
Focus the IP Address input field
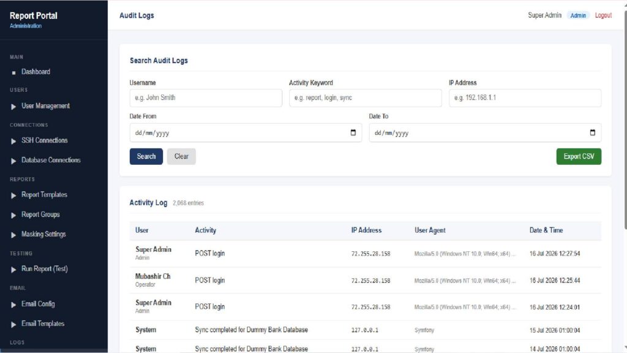point(525,97)
